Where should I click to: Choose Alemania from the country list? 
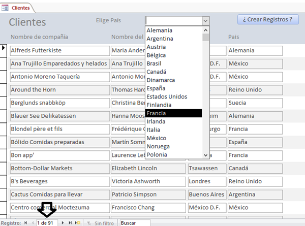pos(174,30)
